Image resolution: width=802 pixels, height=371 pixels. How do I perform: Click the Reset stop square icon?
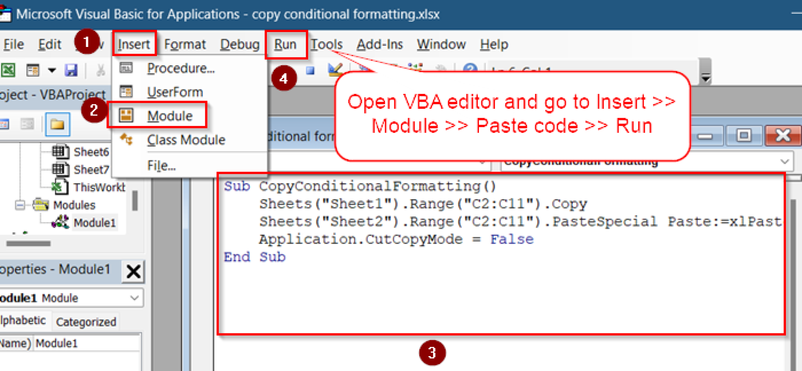pyautogui.click(x=310, y=71)
